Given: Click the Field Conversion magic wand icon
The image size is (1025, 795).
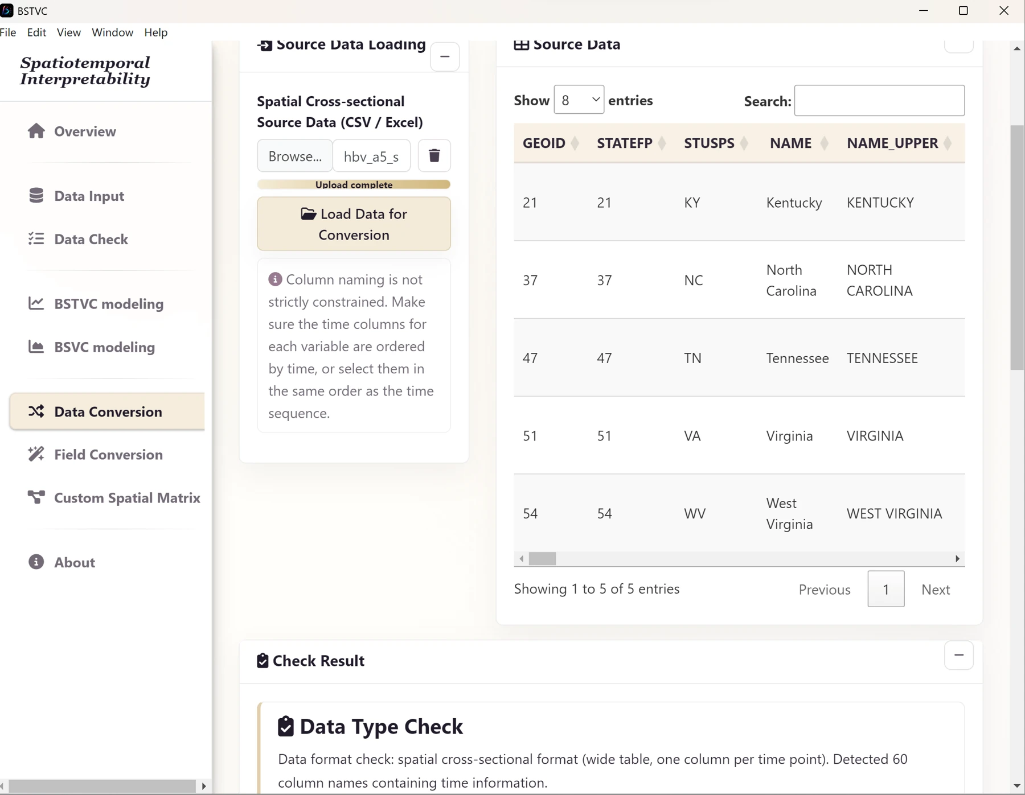Looking at the screenshot, I should pos(36,454).
